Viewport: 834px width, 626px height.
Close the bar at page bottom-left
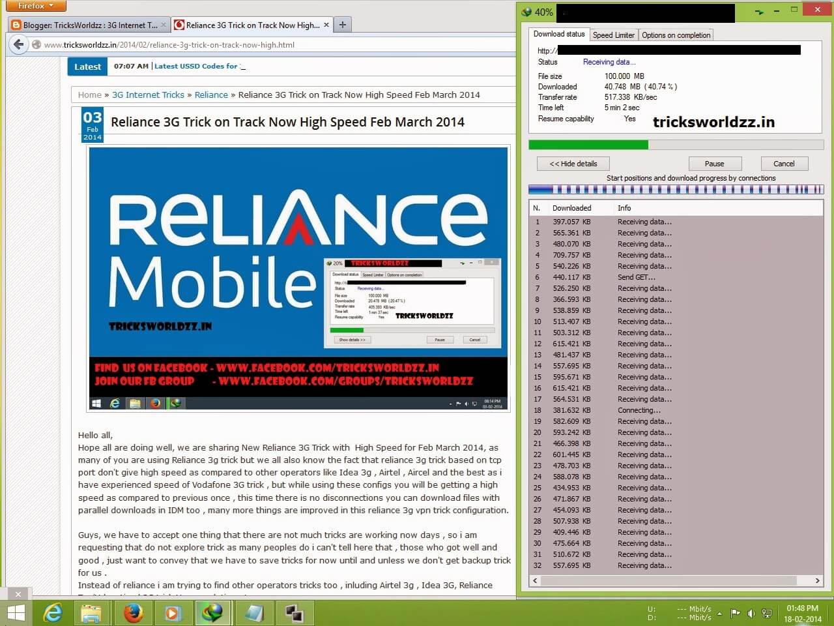click(18, 594)
